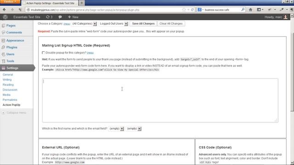
Task: Click the browser Back arrow button
Action: tap(4, 10)
